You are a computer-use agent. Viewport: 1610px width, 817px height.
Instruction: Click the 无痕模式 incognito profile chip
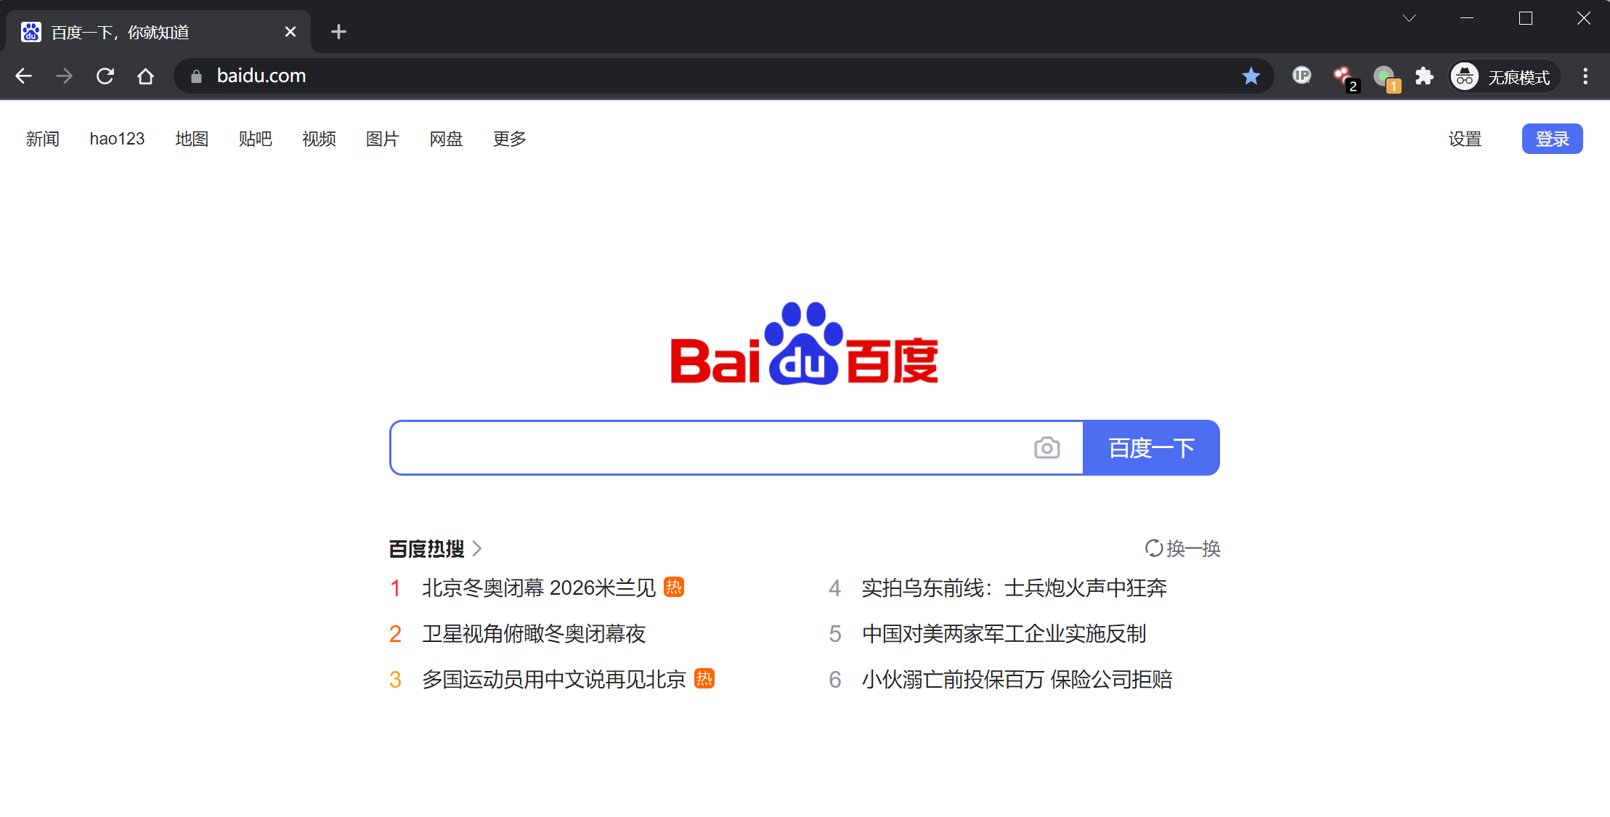click(1503, 76)
